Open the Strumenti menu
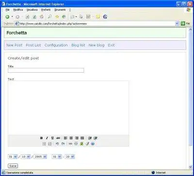 coord(60,10)
